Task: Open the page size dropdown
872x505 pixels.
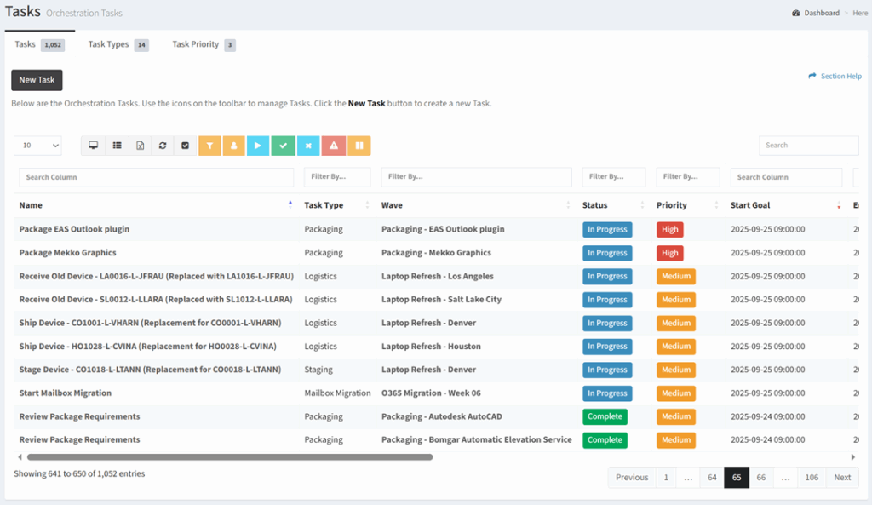Action: point(37,146)
